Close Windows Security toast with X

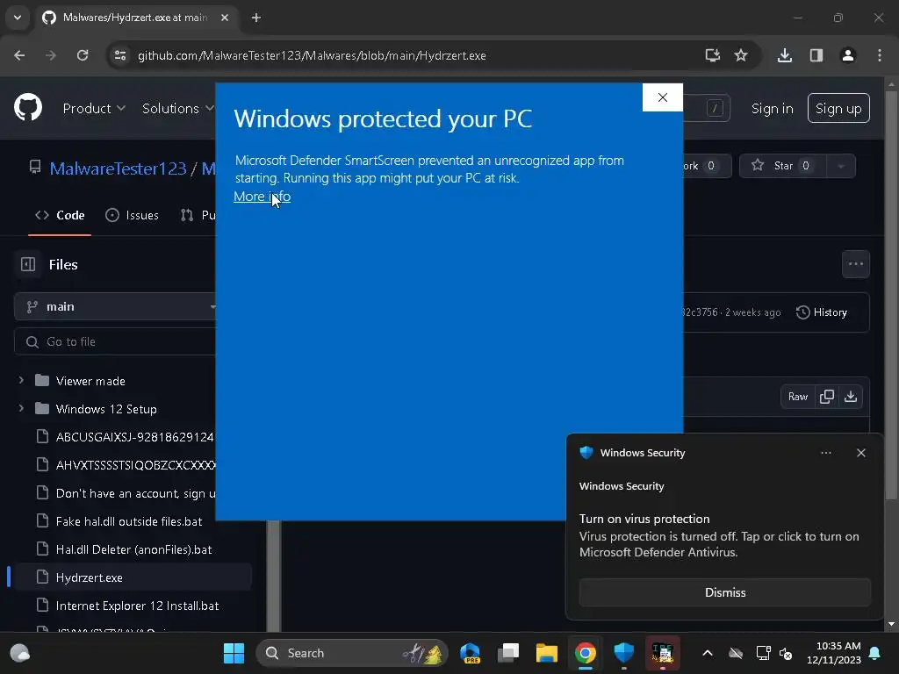tap(860, 453)
